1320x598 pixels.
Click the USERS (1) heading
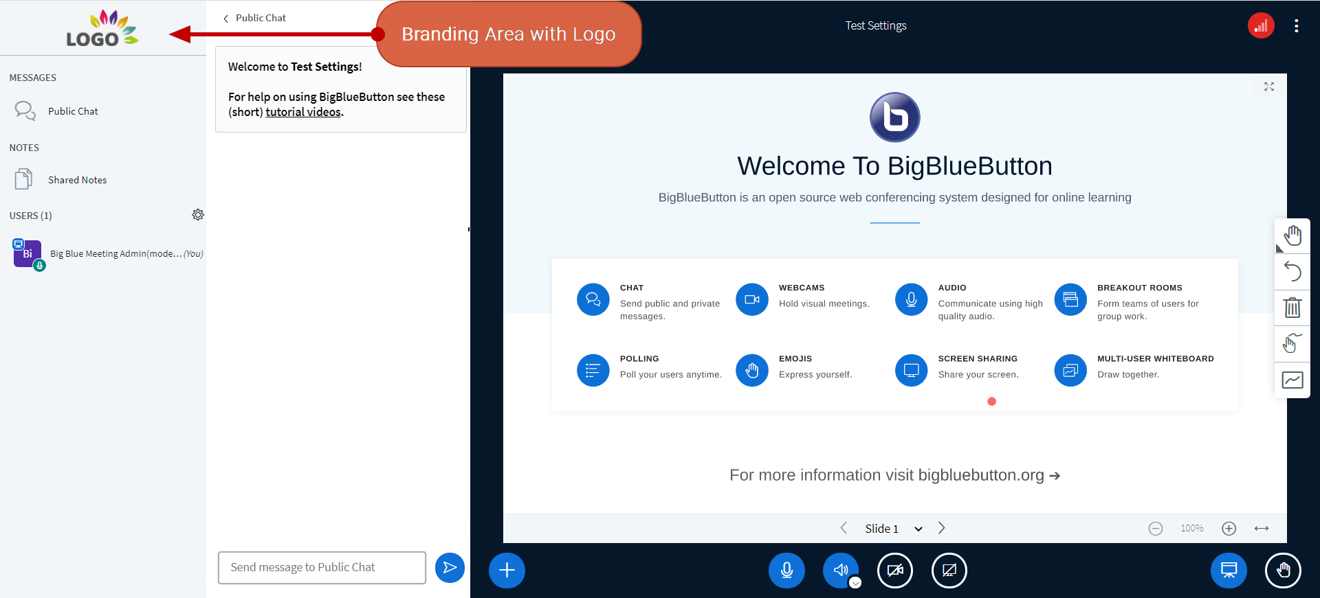click(31, 216)
